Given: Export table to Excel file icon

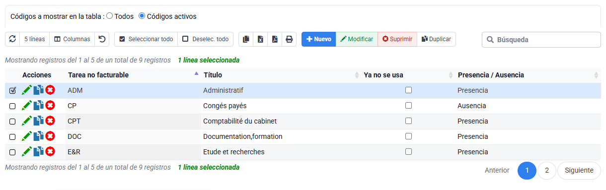Looking at the screenshot, I should (260, 39).
